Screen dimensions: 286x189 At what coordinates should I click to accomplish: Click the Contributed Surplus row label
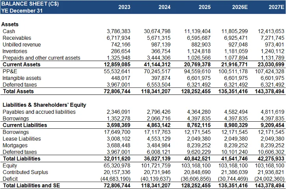coord(25,172)
